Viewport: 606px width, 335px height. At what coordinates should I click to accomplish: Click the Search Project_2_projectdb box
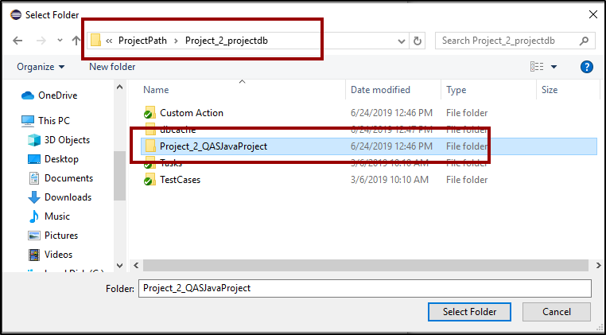(509, 41)
